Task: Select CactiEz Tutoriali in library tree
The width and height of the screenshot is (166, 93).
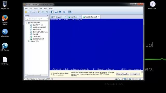Action: pos(38,39)
